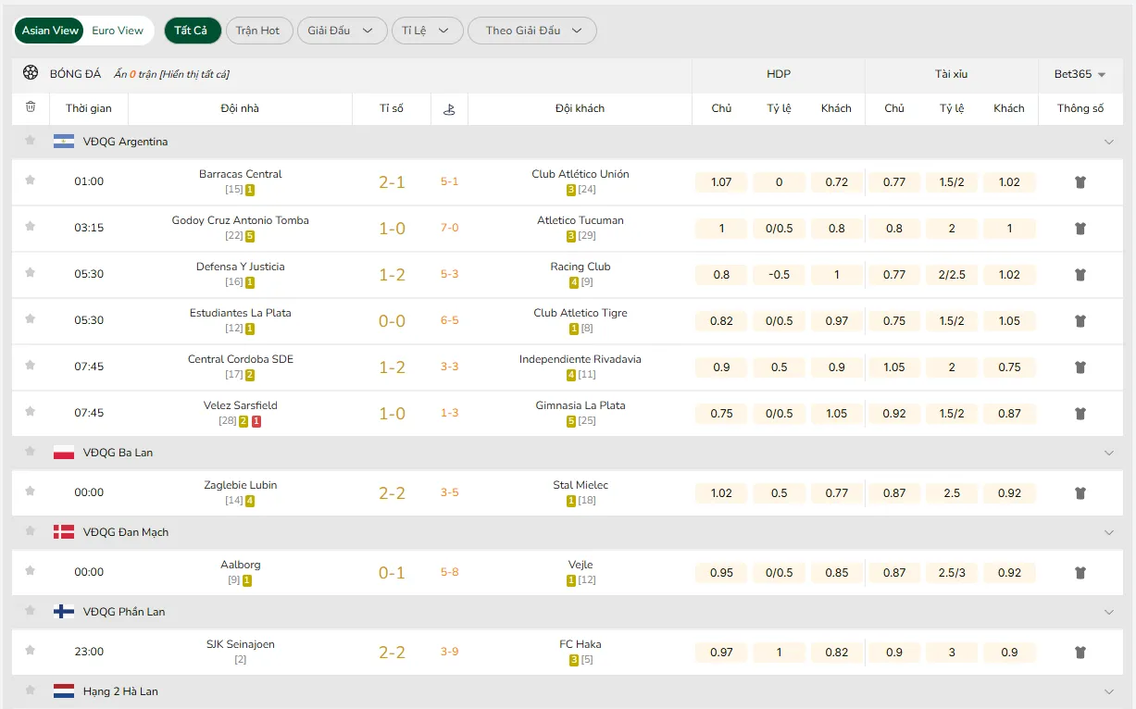This screenshot has height=709, width=1136.
Task: Star the VĐQG Phần Lan league
Action: tap(30, 611)
